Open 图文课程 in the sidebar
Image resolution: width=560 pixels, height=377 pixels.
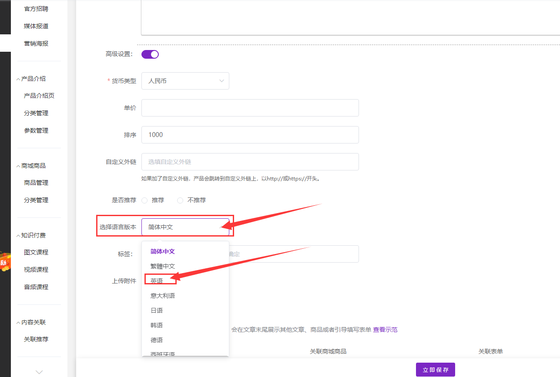tap(36, 252)
